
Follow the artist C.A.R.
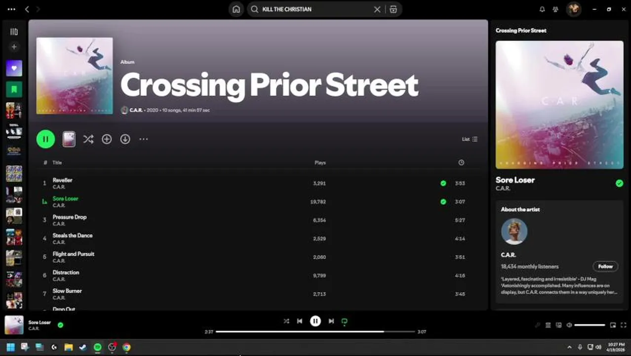(605, 267)
